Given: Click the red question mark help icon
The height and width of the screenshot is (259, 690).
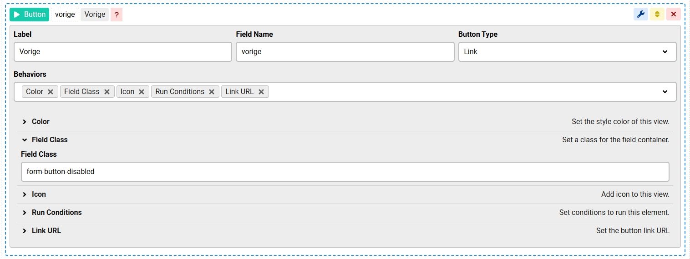Looking at the screenshot, I should coord(117,15).
